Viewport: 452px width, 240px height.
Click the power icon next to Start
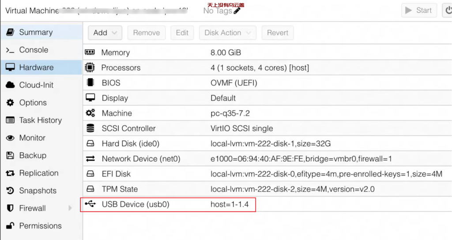pyautogui.click(x=448, y=11)
